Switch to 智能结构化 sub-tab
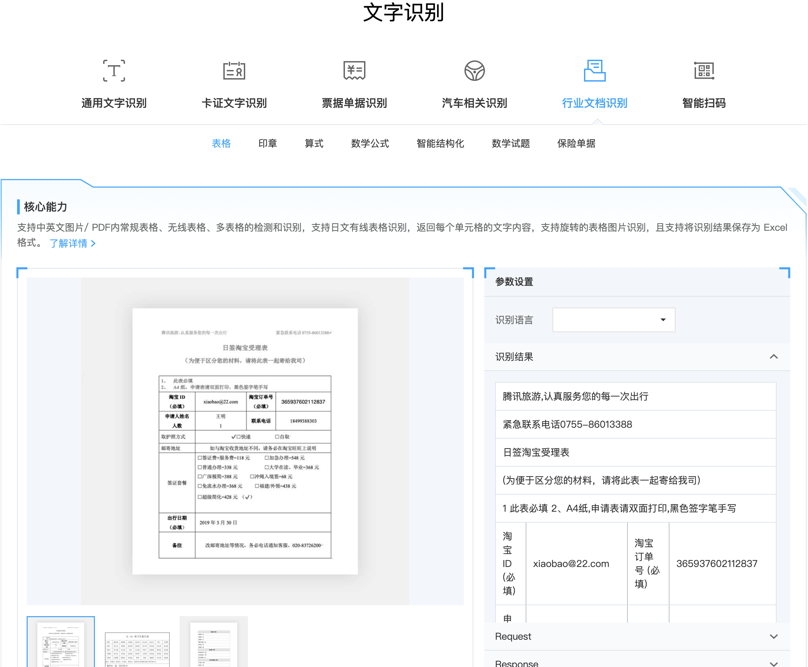 [440, 143]
